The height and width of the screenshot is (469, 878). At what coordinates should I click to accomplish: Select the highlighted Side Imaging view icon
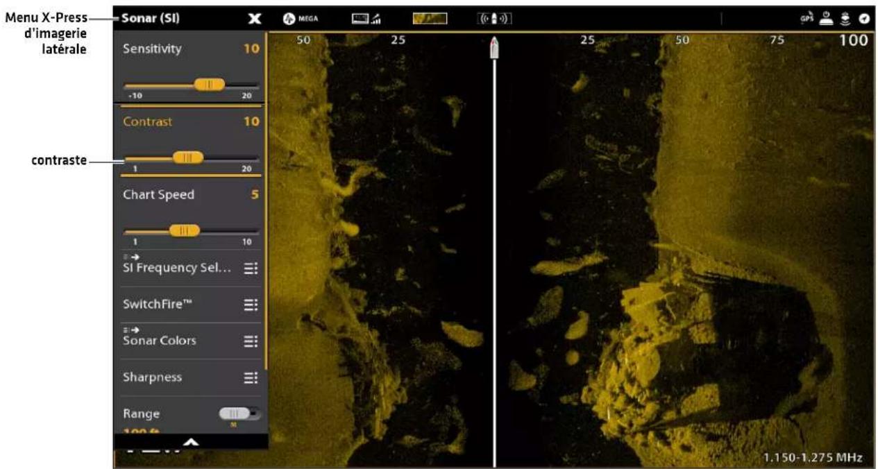tap(430, 19)
